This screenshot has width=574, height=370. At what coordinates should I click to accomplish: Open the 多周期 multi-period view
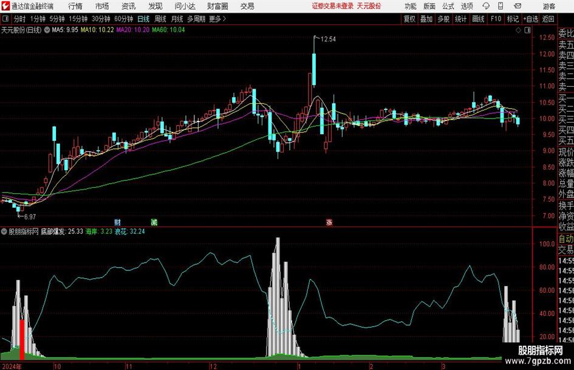pyautogui.click(x=196, y=19)
